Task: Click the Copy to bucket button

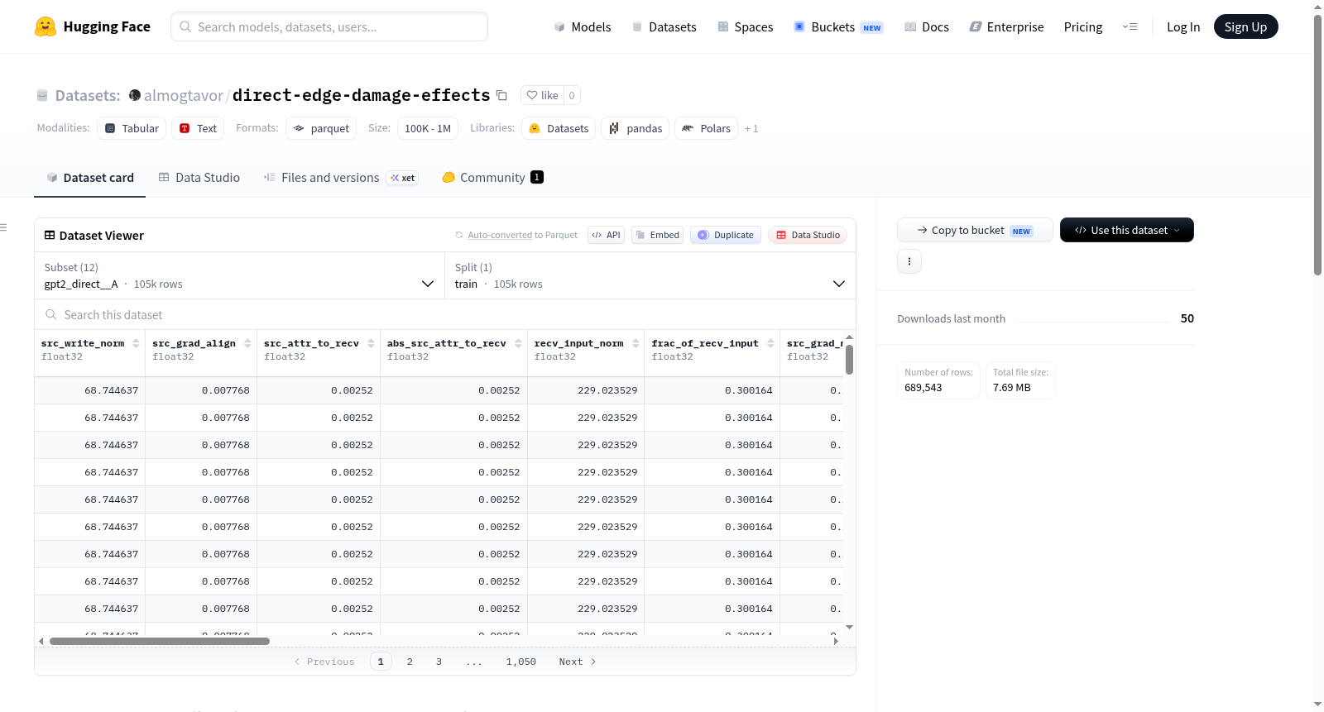Action: (x=975, y=230)
